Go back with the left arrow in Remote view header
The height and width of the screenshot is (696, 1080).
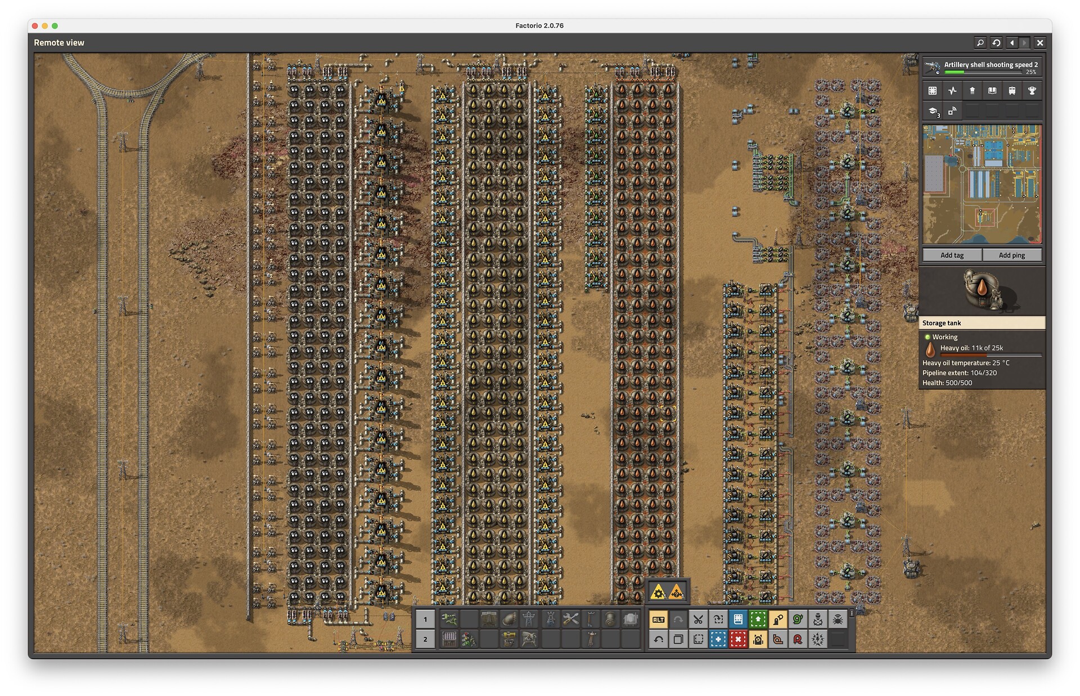[1012, 43]
